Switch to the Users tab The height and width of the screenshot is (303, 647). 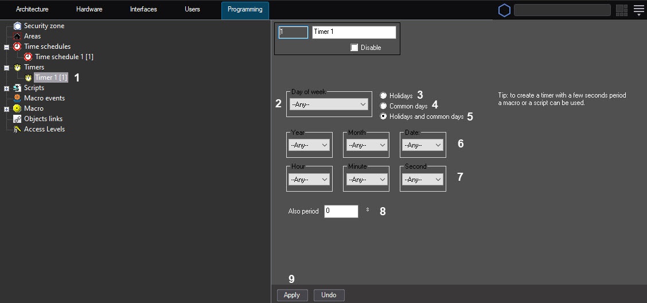pos(192,10)
